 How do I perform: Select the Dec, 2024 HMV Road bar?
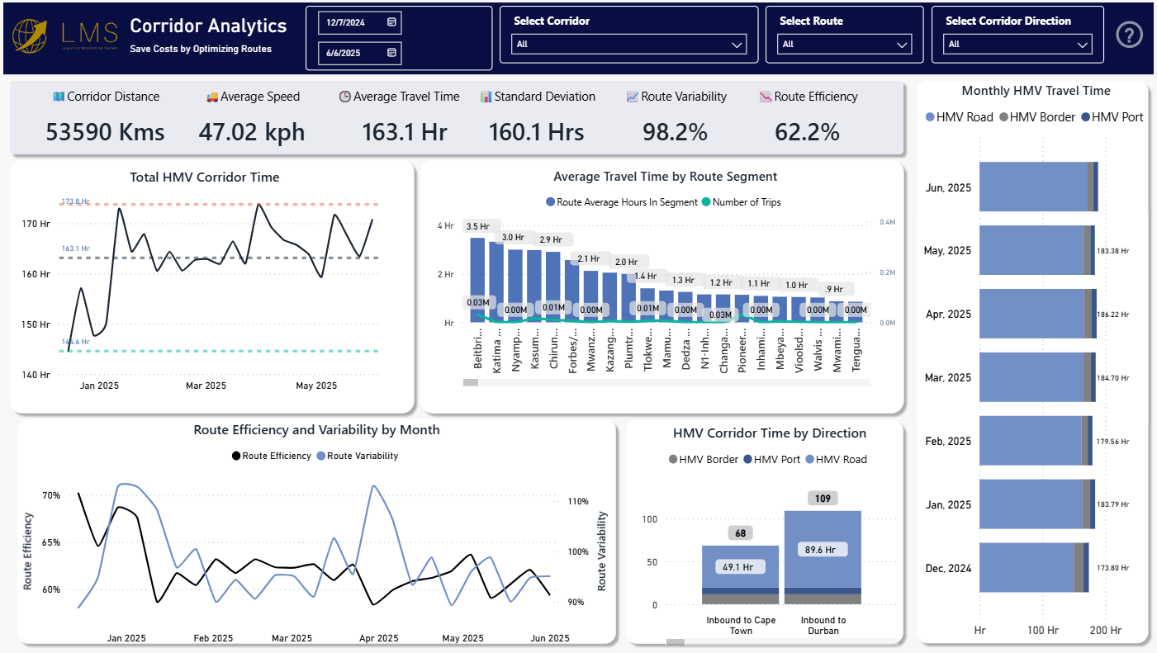[x=1026, y=568]
